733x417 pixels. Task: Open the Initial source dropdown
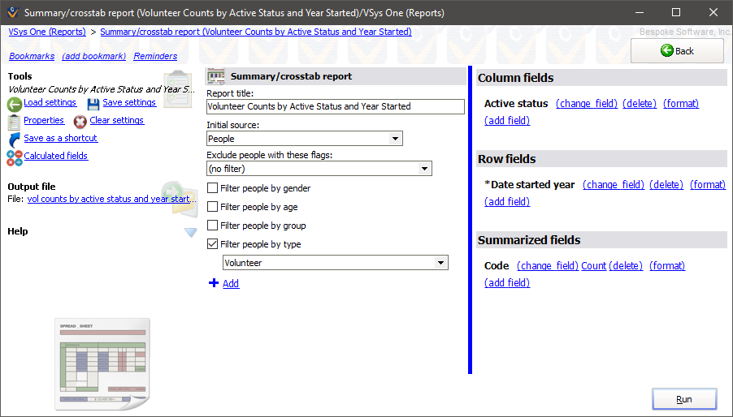click(x=395, y=139)
